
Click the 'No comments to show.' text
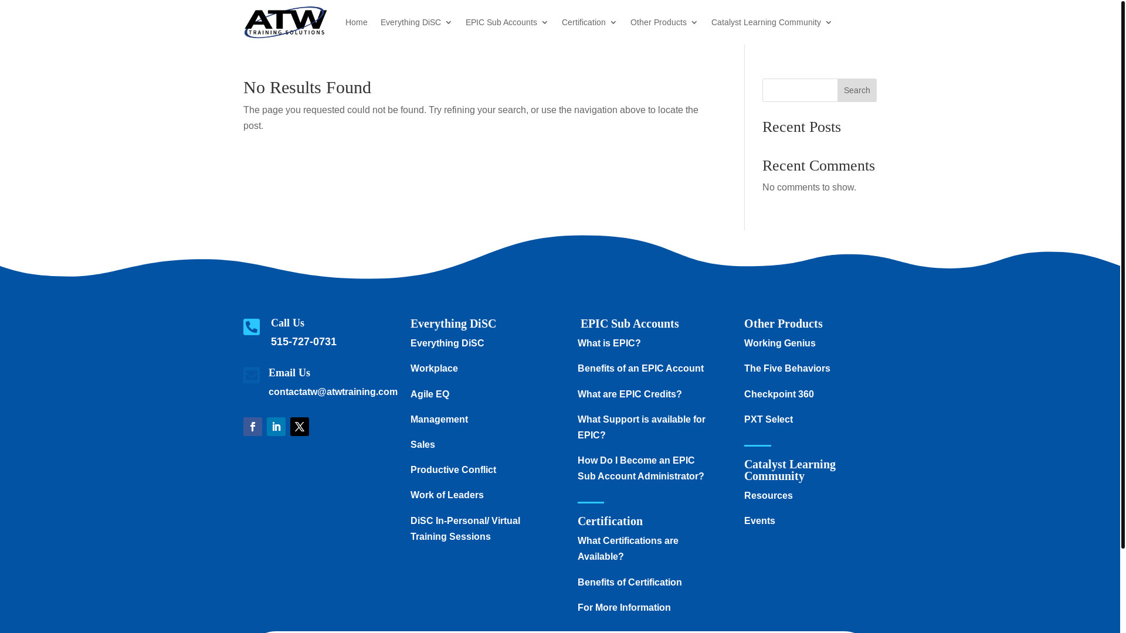tap(809, 187)
